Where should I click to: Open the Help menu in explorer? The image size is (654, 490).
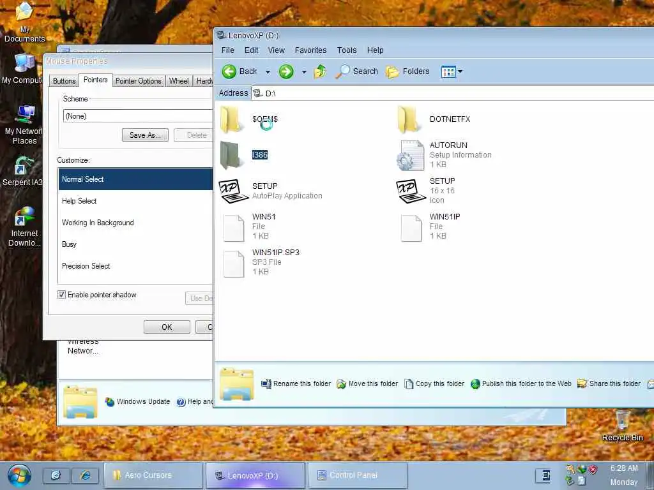375,50
